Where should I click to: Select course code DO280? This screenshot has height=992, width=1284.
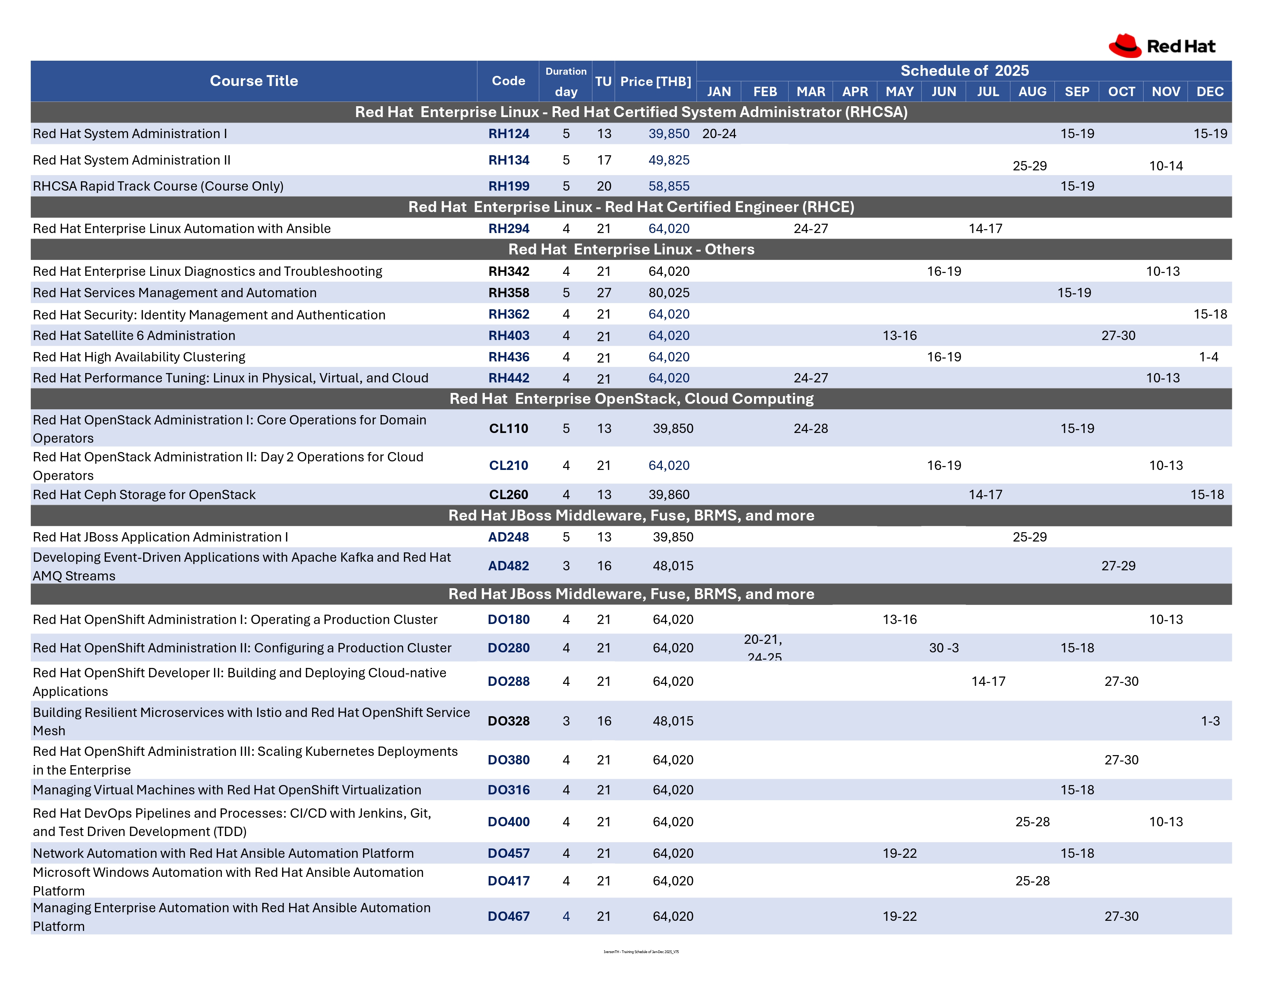(509, 648)
